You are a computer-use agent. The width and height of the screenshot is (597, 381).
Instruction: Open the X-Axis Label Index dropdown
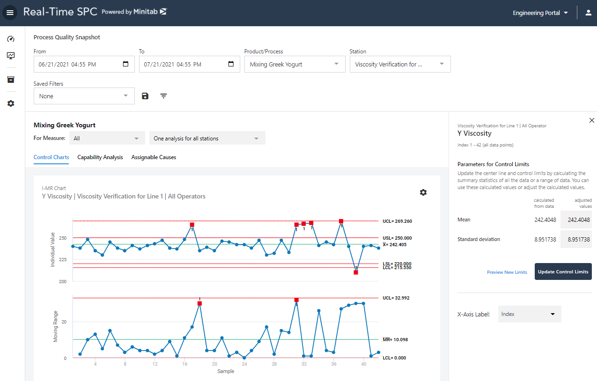click(x=530, y=314)
